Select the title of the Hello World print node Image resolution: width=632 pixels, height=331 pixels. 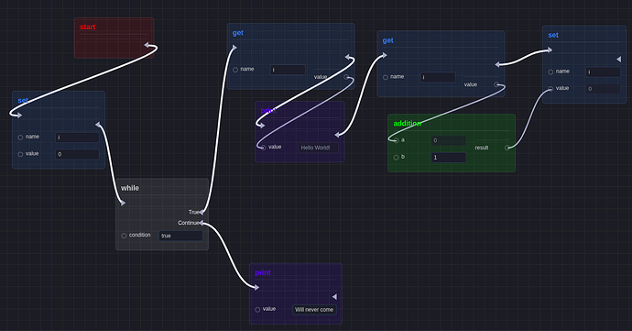tap(268, 111)
